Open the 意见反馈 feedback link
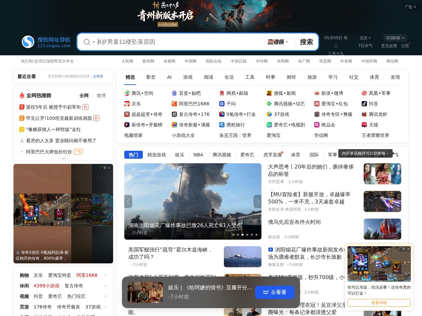Viewport: 422px width, 316px height. (389, 46)
